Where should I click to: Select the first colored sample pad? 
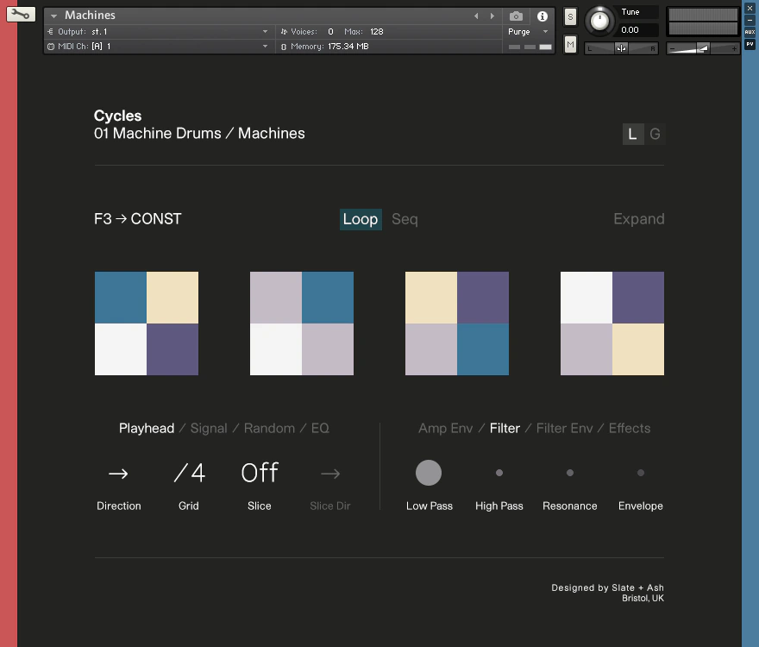pyautogui.click(x=147, y=323)
